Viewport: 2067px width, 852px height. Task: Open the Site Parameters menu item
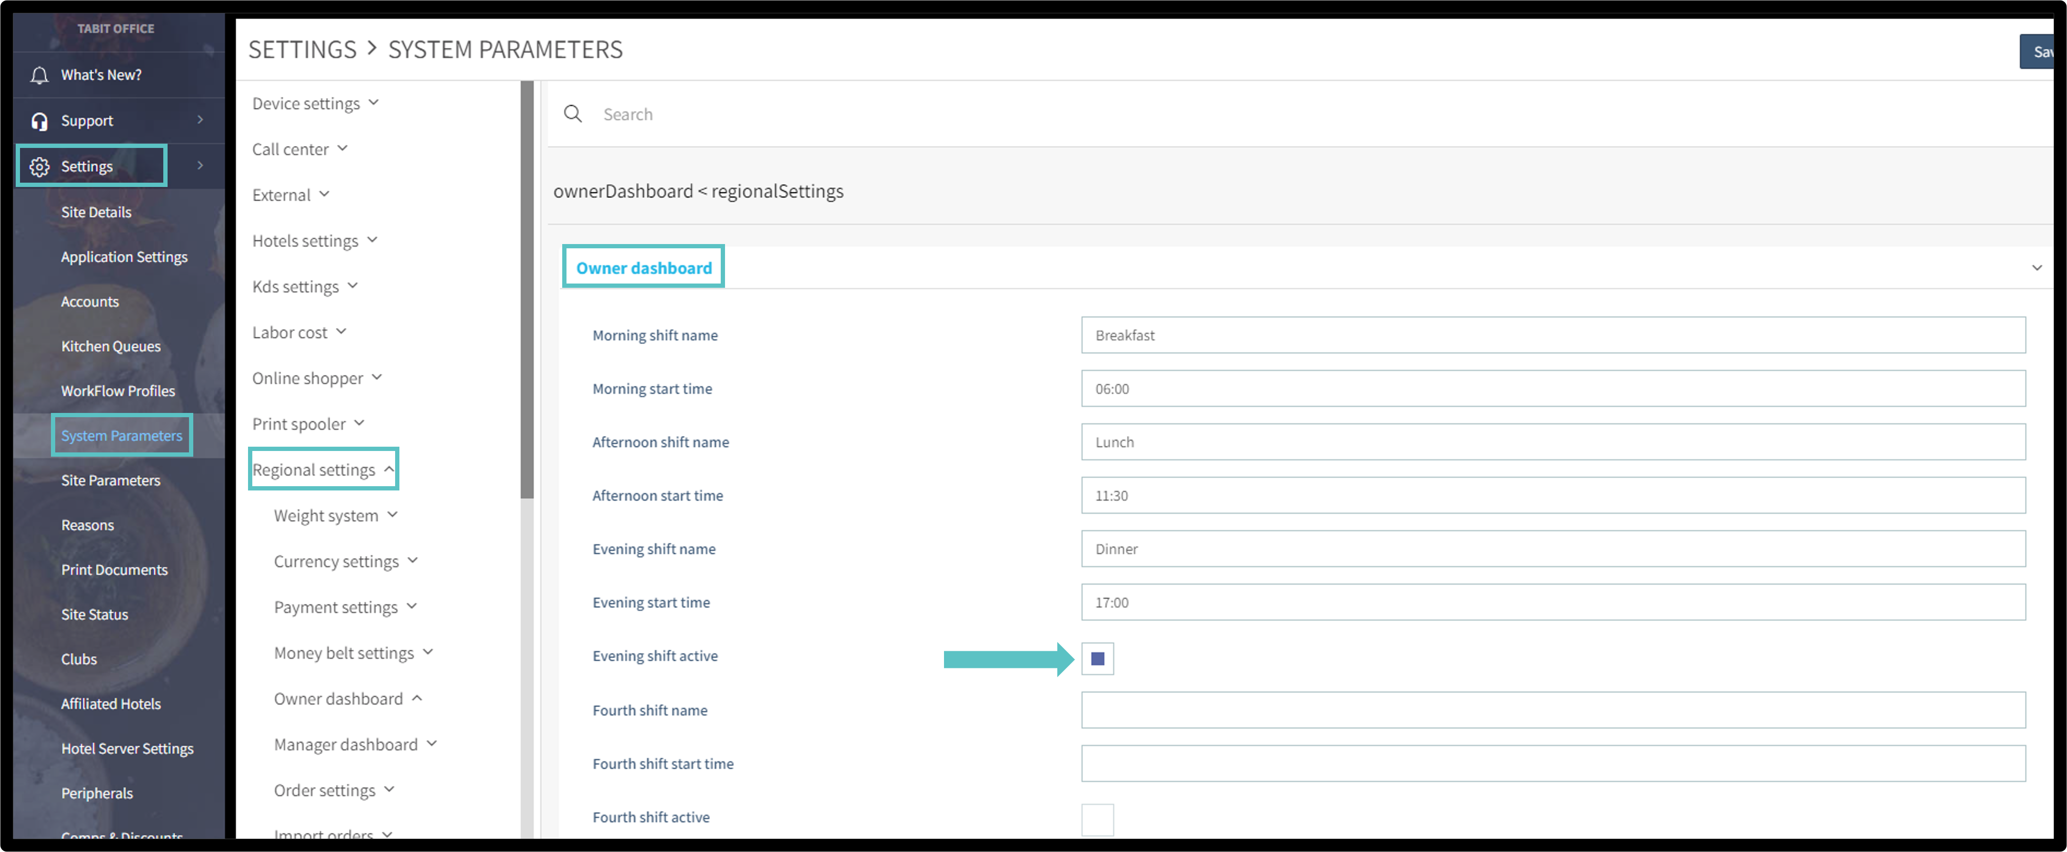click(x=111, y=481)
